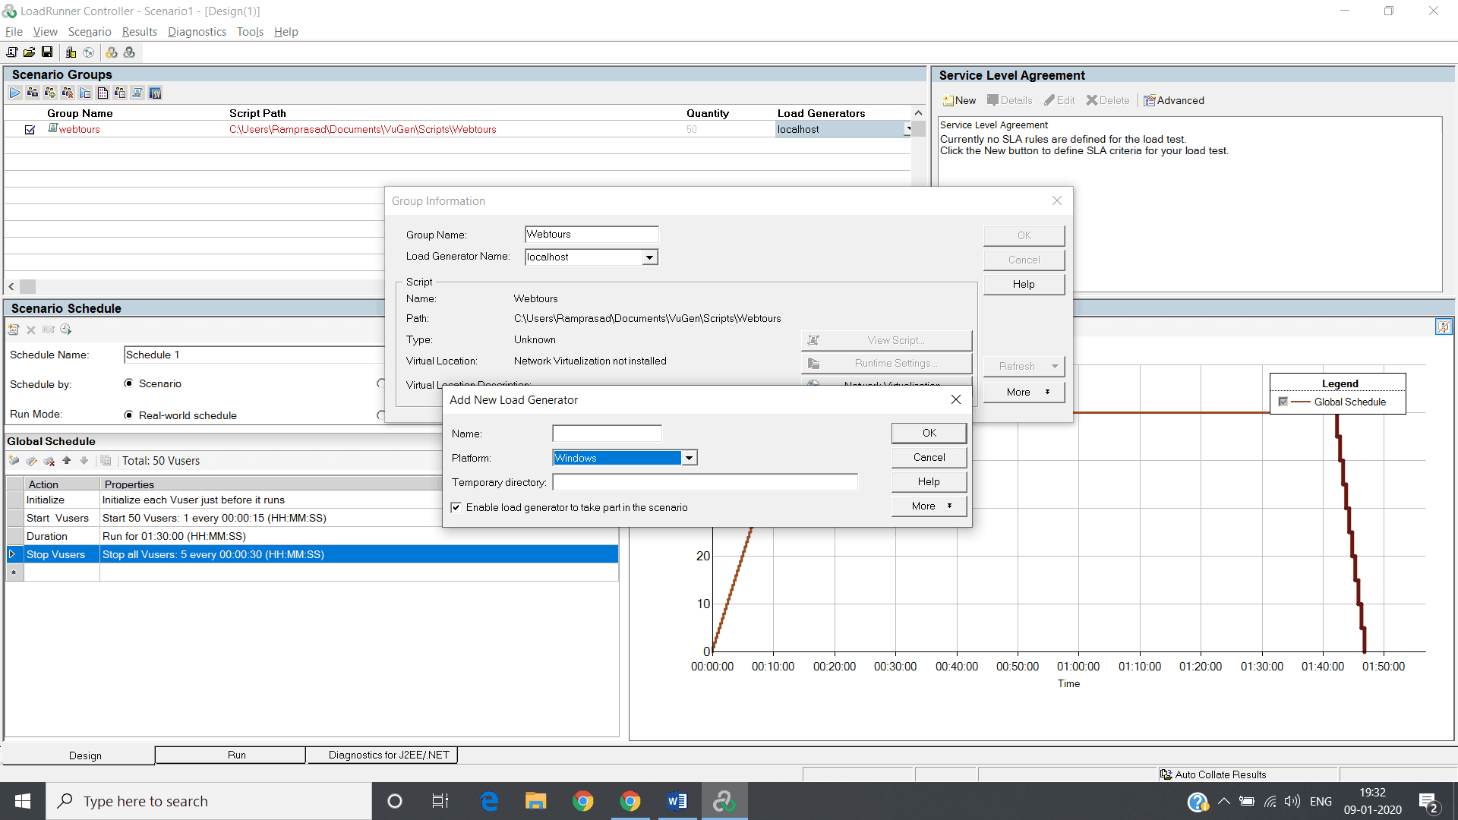Viewport: 1458px width, 820px height.
Task: Click the Start Time clock icon in Scenario Schedule
Action: pos(66,330)
